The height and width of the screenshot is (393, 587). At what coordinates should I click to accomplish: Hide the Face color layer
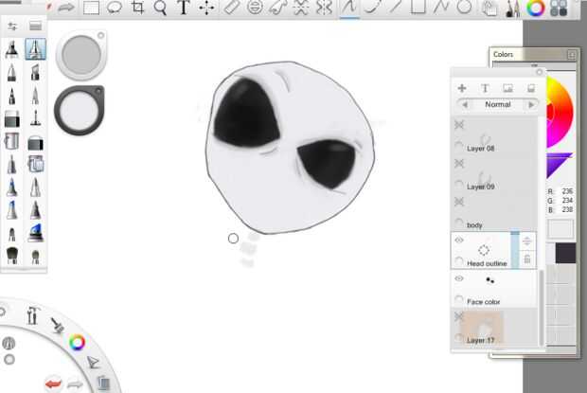459,278
